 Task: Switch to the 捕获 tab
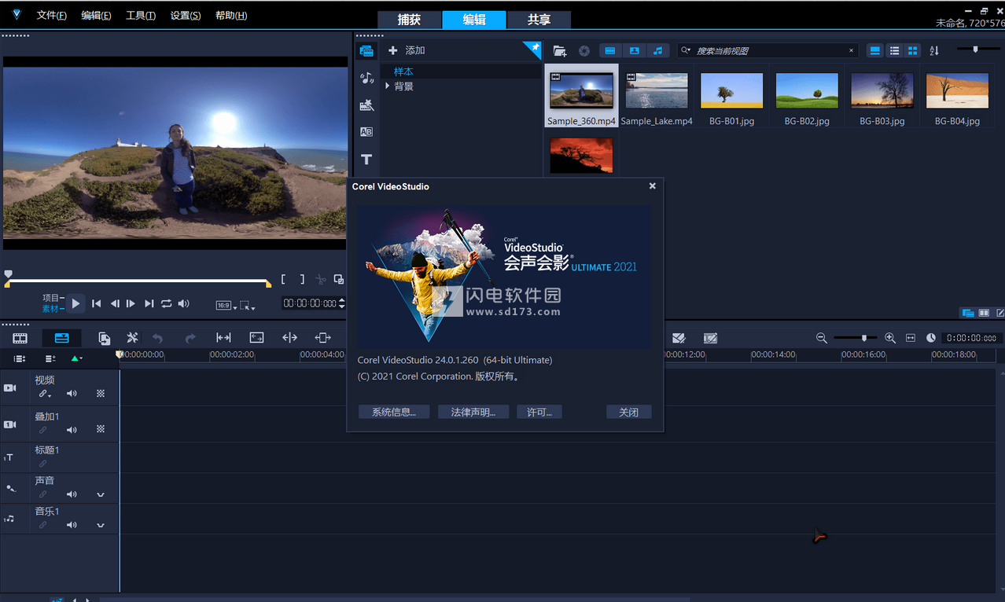(x=409, y=20)
